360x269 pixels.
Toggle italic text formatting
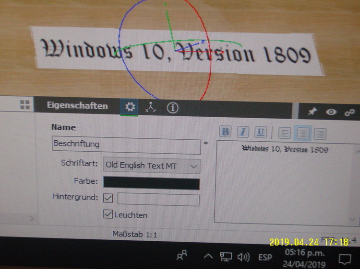[x=243, y=132]
